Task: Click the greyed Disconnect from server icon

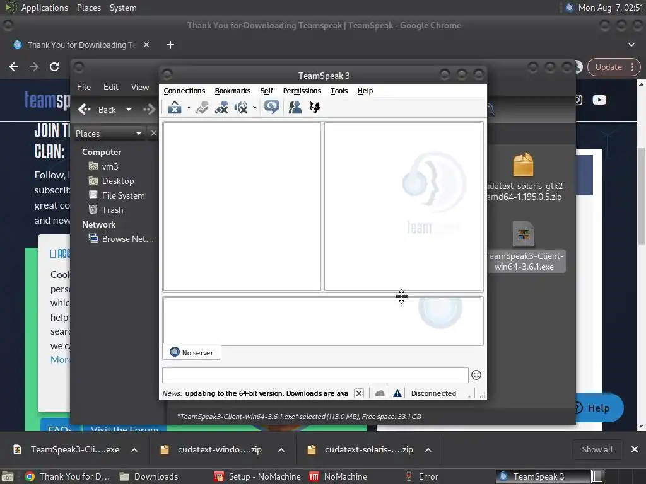Action: point(202,107)
